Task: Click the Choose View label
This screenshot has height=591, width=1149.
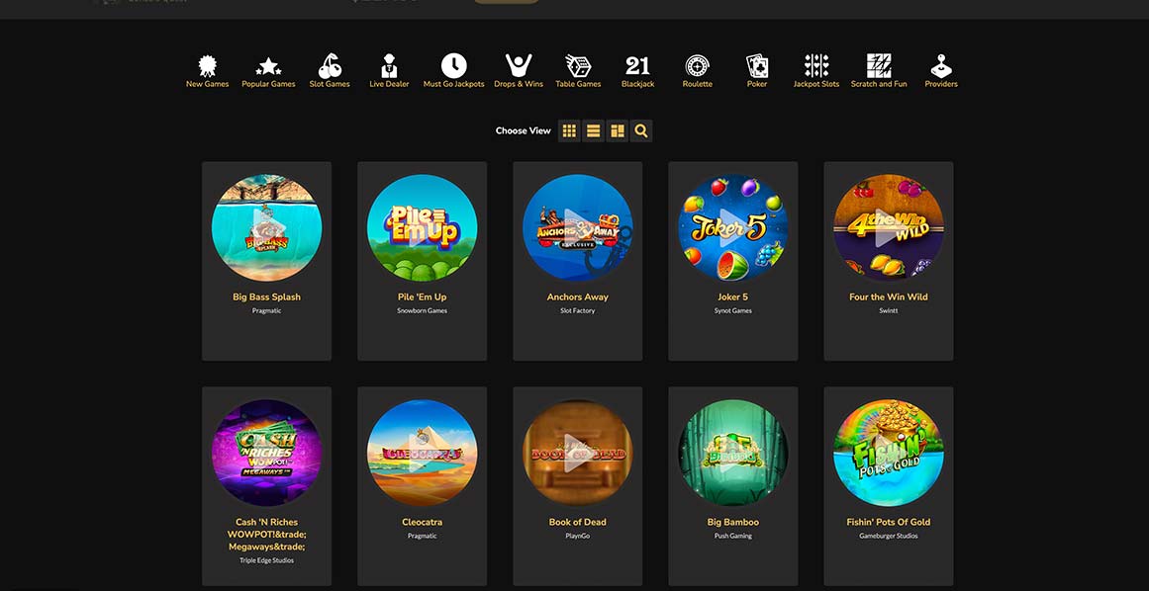Action: click(524, 130)
